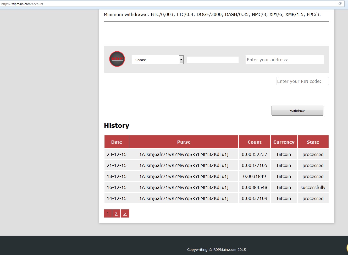The width and height of the screenshot is (348, 255).
Task: Click the rdpmain.com/account address bar
Action: pyautogui.click(x=168, y=4)
